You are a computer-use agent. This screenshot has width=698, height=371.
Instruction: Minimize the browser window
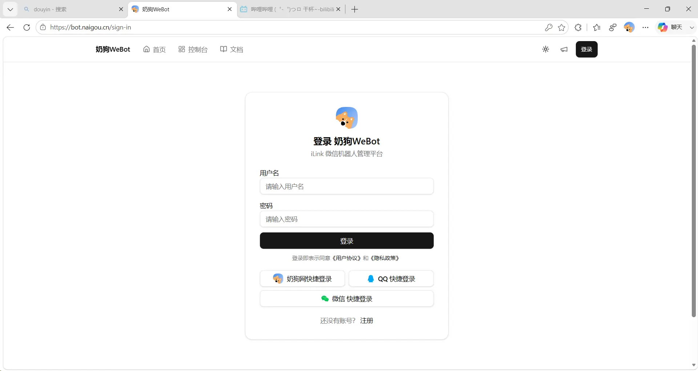click(646, 9)
